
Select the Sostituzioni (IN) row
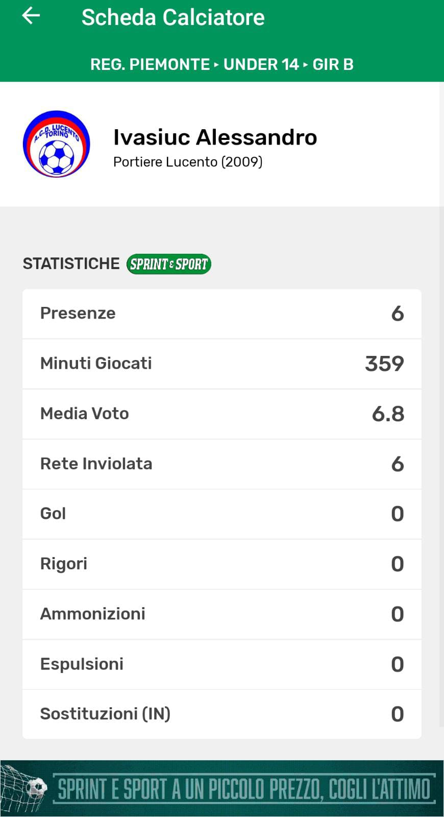point(222,714)
